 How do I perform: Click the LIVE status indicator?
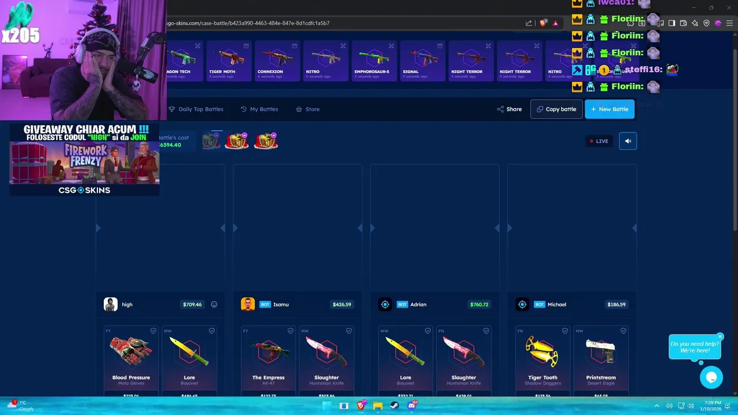[598, 141]
